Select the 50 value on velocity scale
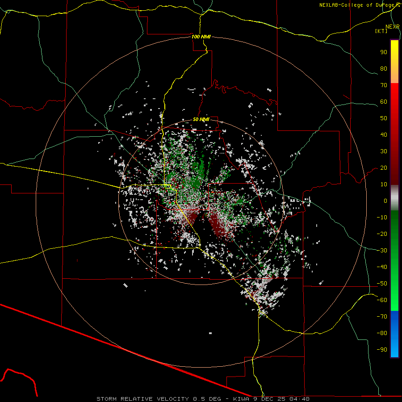 point(384,118)
